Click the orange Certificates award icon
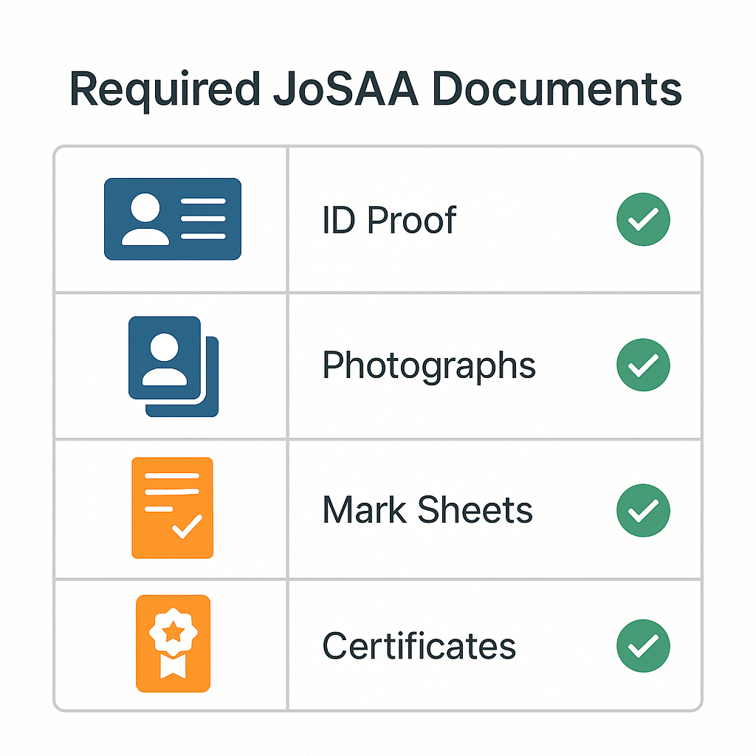The height and width of the screenshot is (756, 756). click(x=173, y=644)
